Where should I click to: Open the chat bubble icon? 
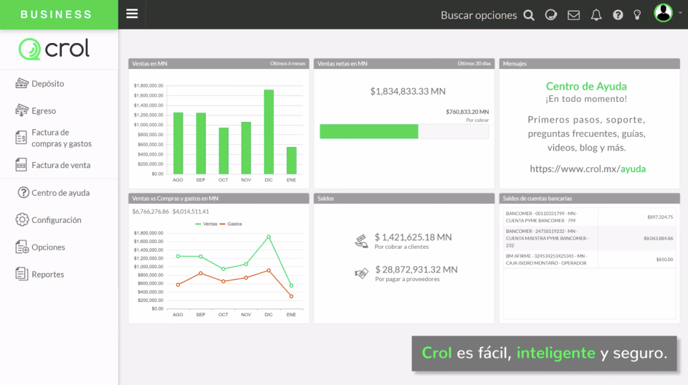tap(550, 15)
